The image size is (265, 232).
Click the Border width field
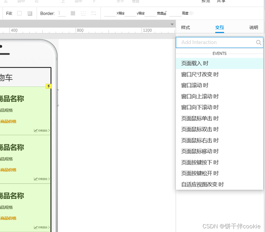pos(62,13)
